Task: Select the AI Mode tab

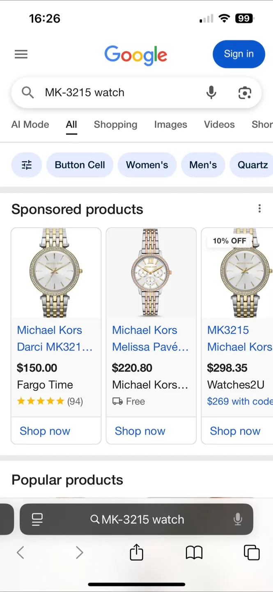Action: [x=30, y=125]
